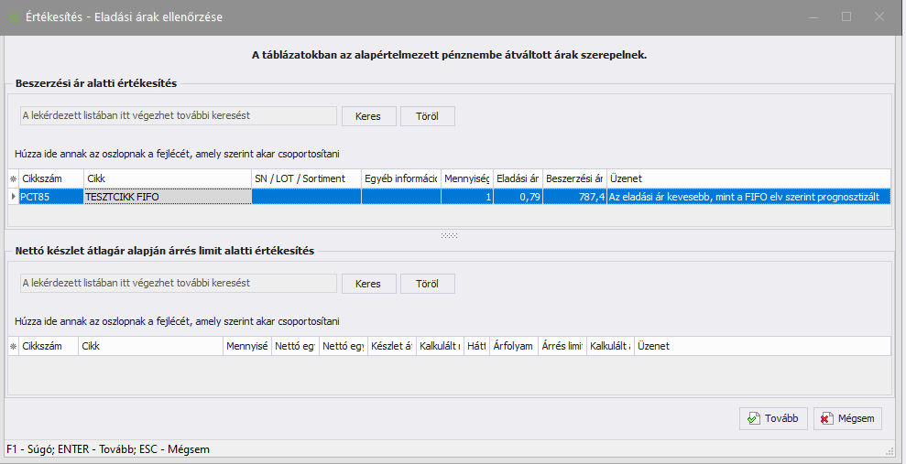This screenshot has width=906, height=464.
Task: Click the splitter handle between the two panels
Action: (449, 235)
